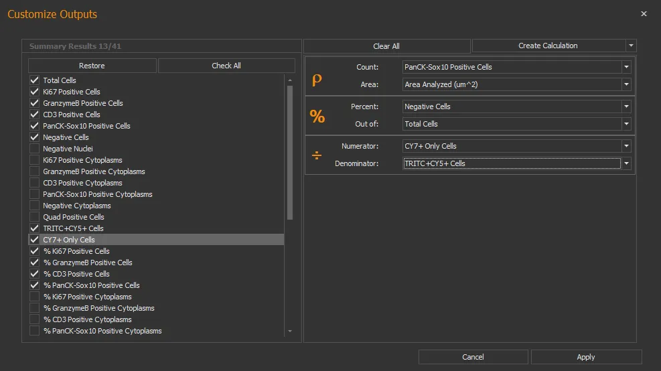Uncheck GranzymeB Positive Cells checkbox

click(35, 103)
